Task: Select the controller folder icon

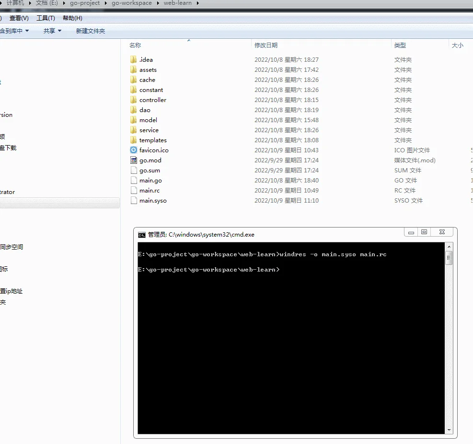Action: tap(134, 100)
